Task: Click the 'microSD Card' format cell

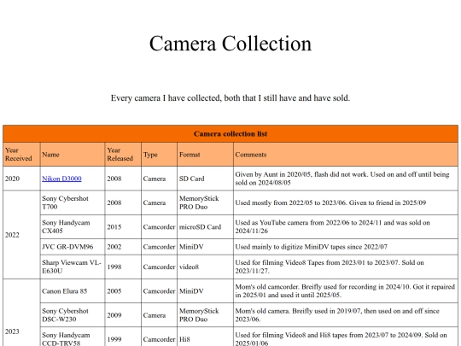Action: tap(205, 227)
